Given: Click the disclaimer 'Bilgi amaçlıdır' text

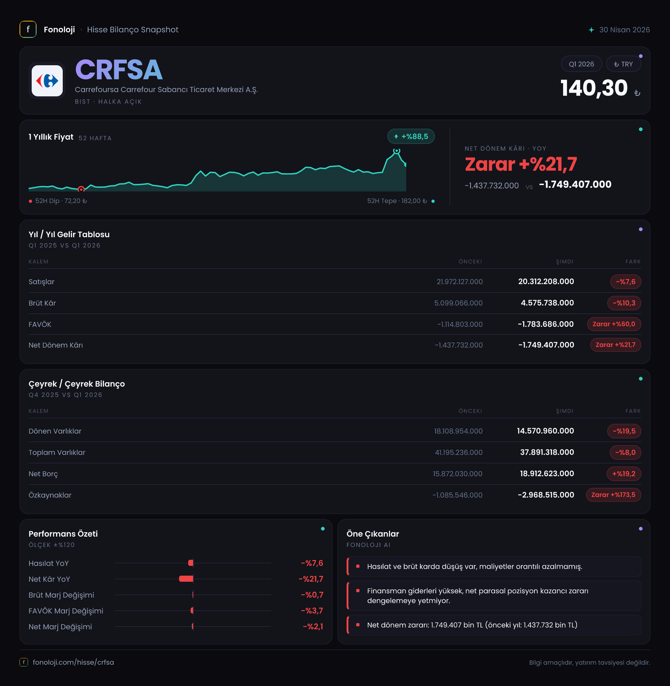Looking at the screenshot, I should (x=589, y=663).
